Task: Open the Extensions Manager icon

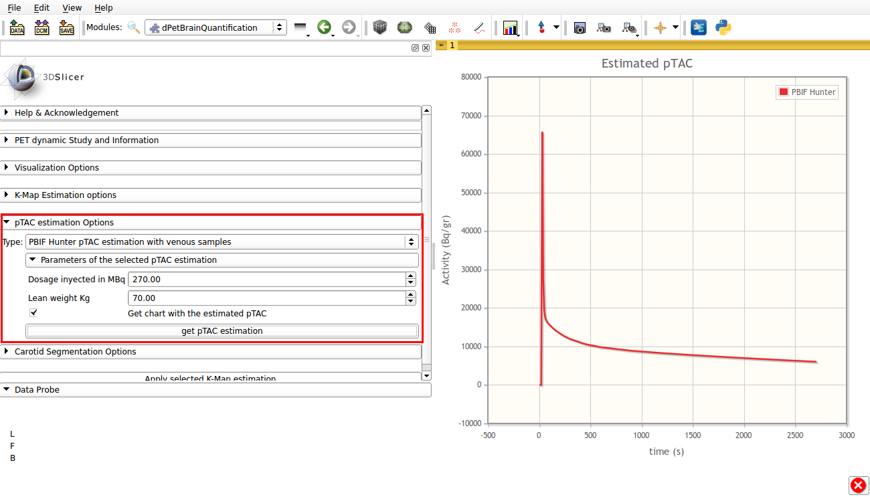Action: (x=699, y=27)
